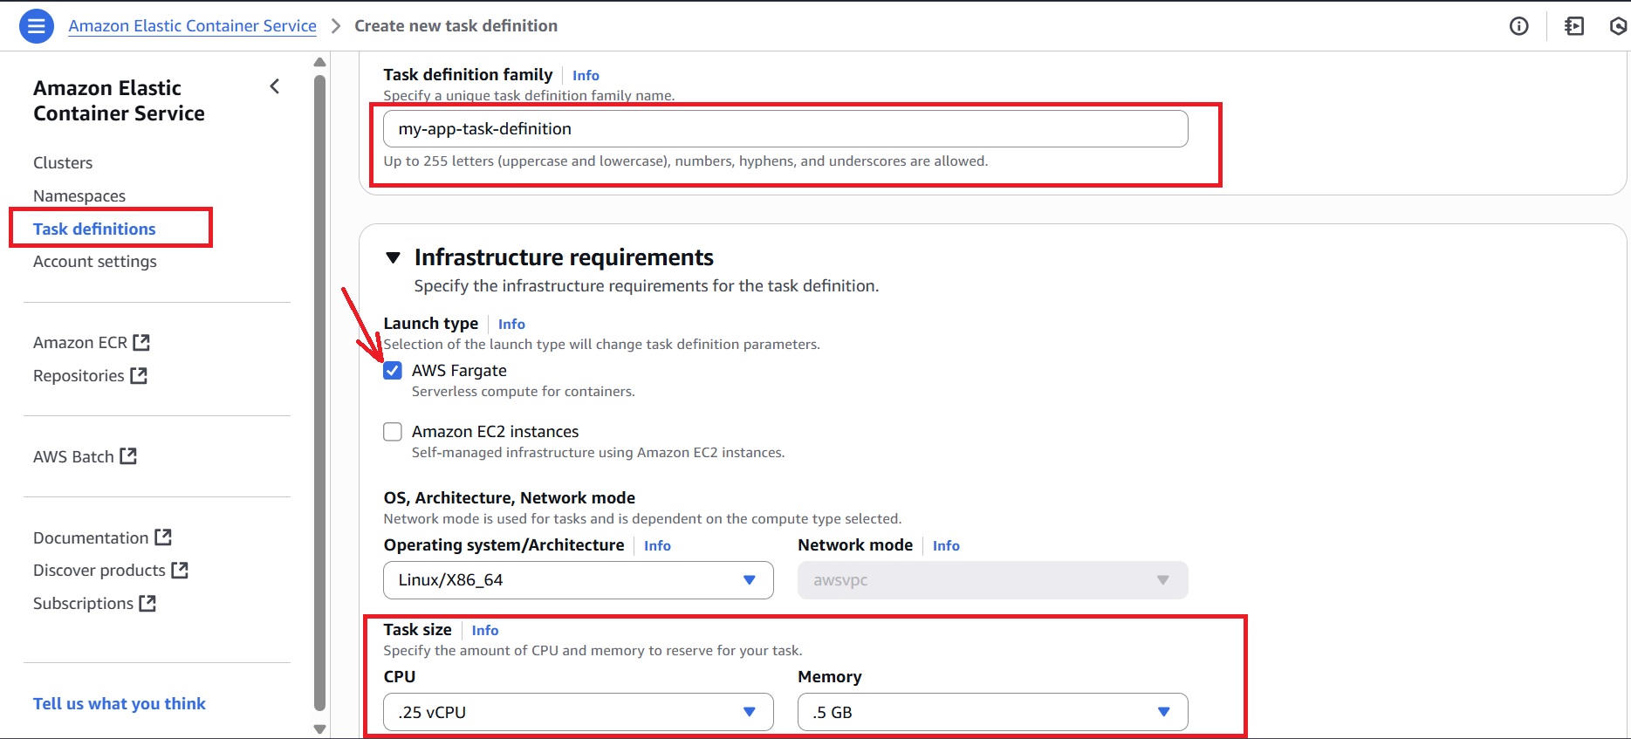
Task: Collapse the side navigation with the chevron
Action: tap(275, 86)
